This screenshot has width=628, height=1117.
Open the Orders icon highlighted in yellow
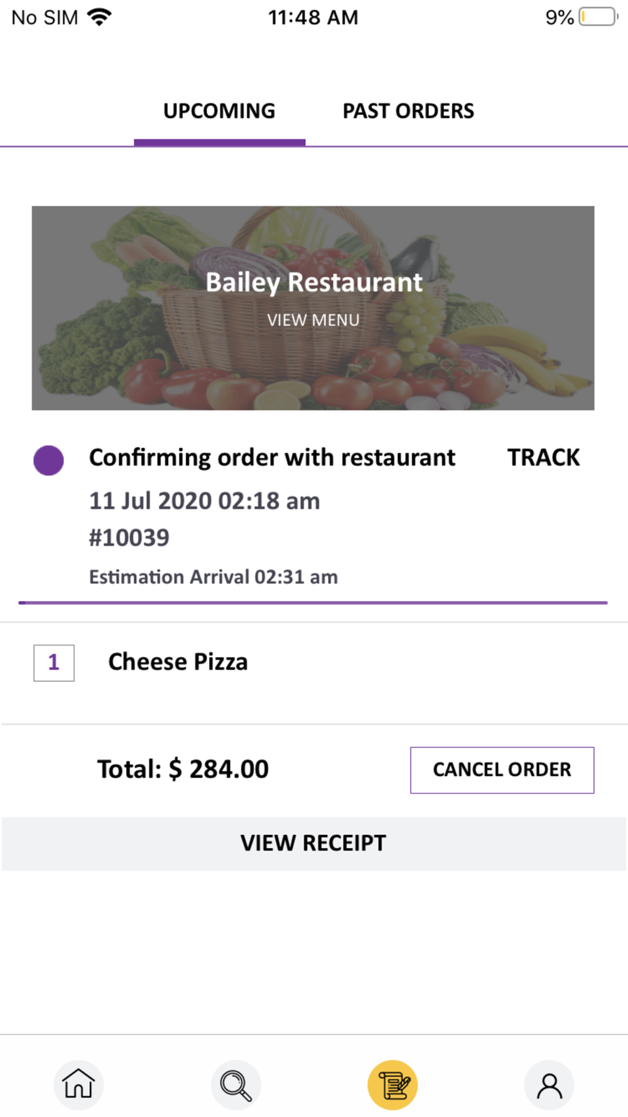pyautogui.click(x=392, y=1084)
